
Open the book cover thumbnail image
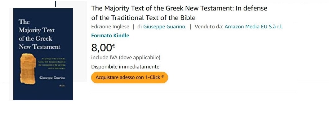point(43,54)
